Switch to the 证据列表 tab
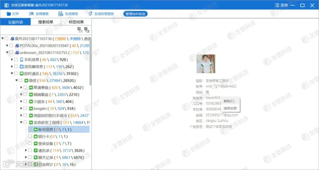The image size is (319, 170). 16,22
